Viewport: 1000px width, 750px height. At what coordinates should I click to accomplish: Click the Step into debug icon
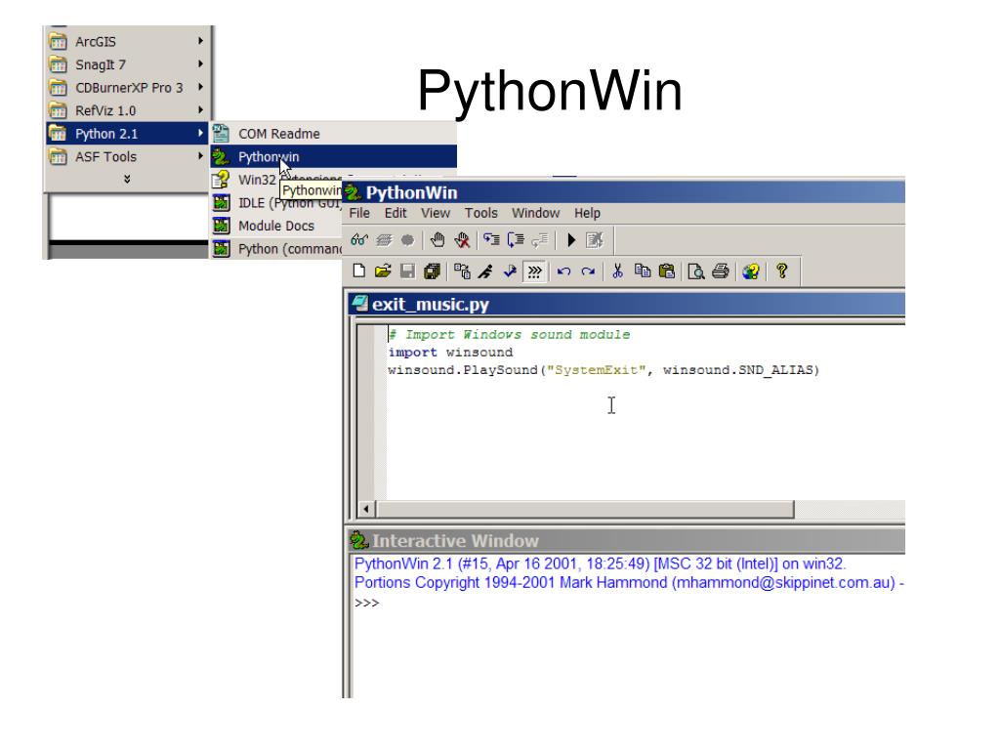(491, 240)
